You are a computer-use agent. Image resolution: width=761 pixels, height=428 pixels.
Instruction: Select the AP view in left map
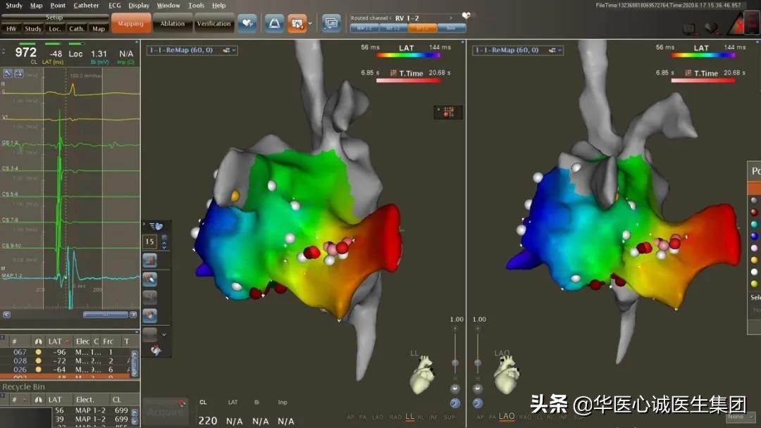[x=351, y=417]
